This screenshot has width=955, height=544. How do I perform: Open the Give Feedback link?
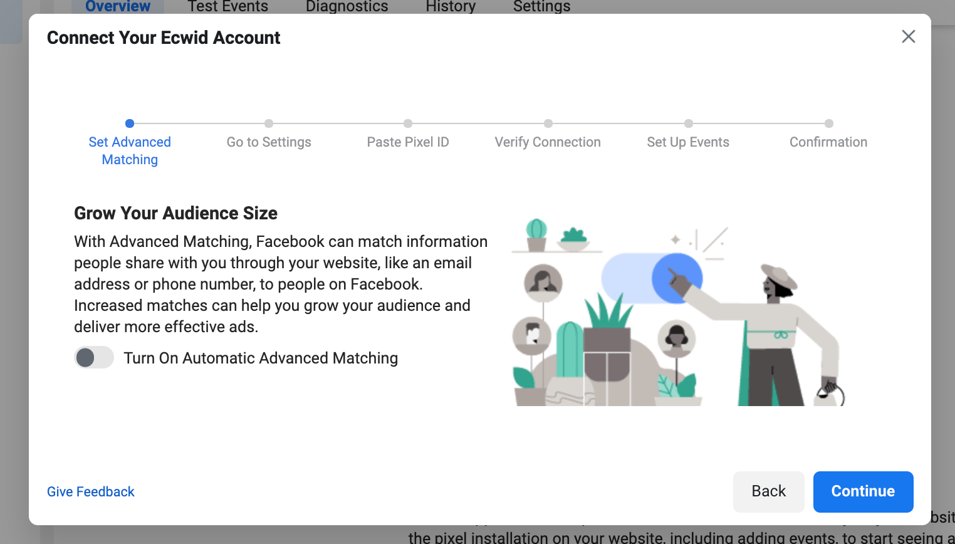(90, 491)
